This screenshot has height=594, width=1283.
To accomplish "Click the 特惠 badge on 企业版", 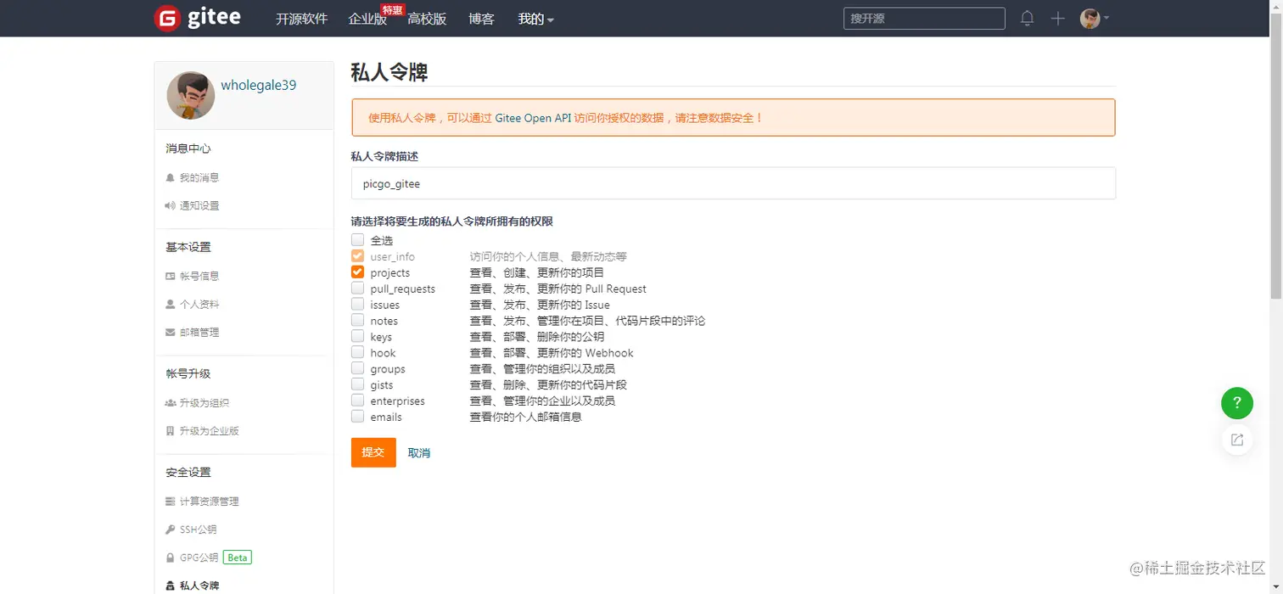I will [x=392, y=9].
